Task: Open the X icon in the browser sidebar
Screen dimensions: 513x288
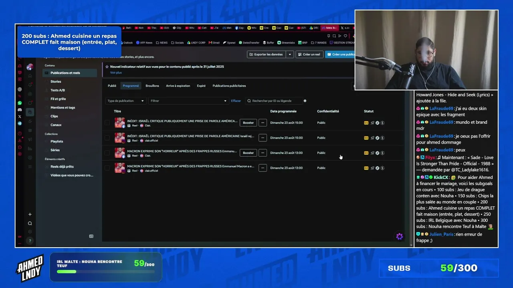Action: click(20, 116)
